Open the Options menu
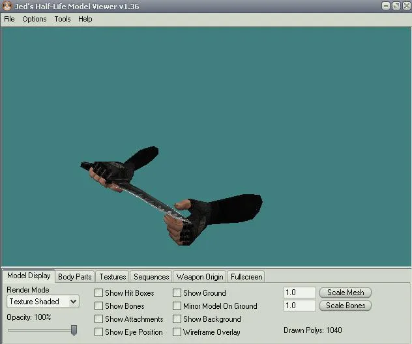 (x=35, y=19)
